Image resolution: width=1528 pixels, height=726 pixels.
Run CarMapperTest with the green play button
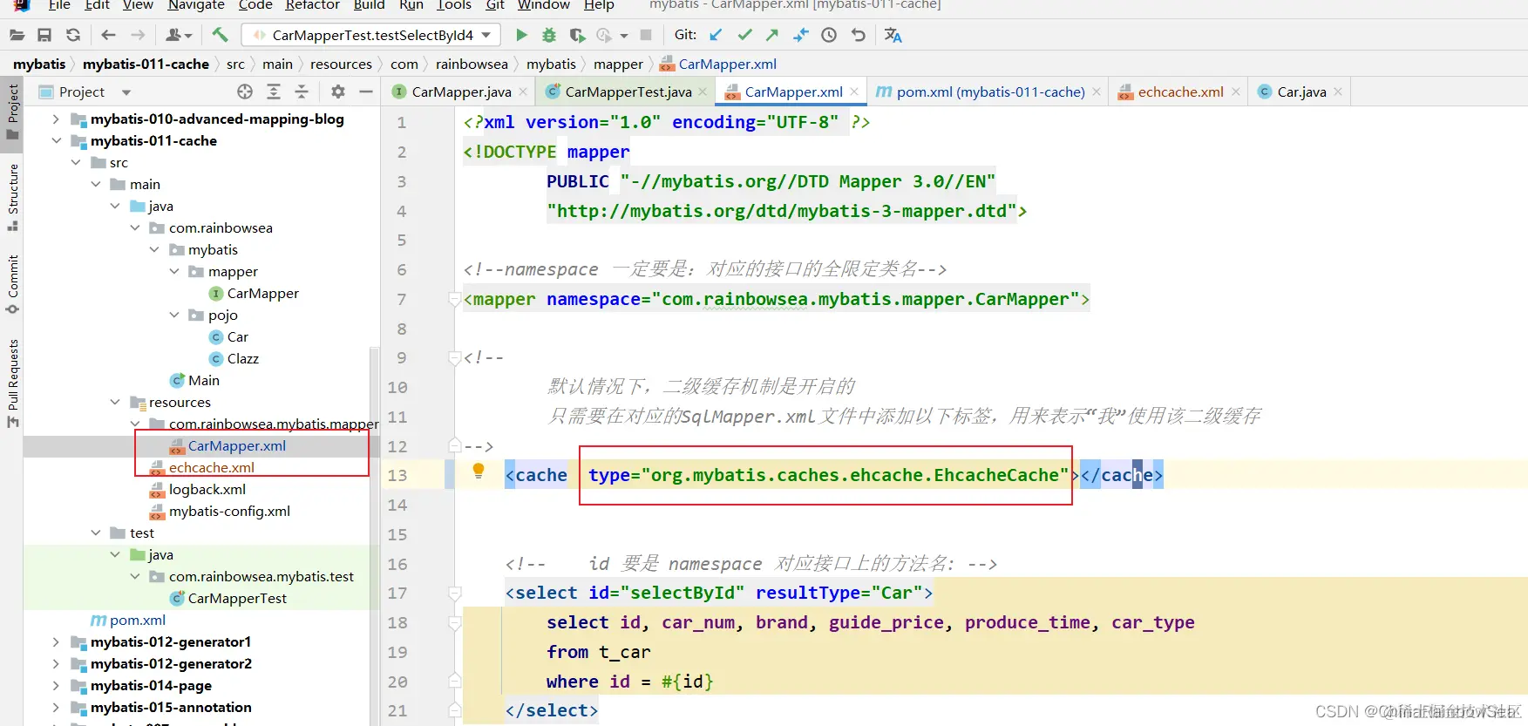521,35
